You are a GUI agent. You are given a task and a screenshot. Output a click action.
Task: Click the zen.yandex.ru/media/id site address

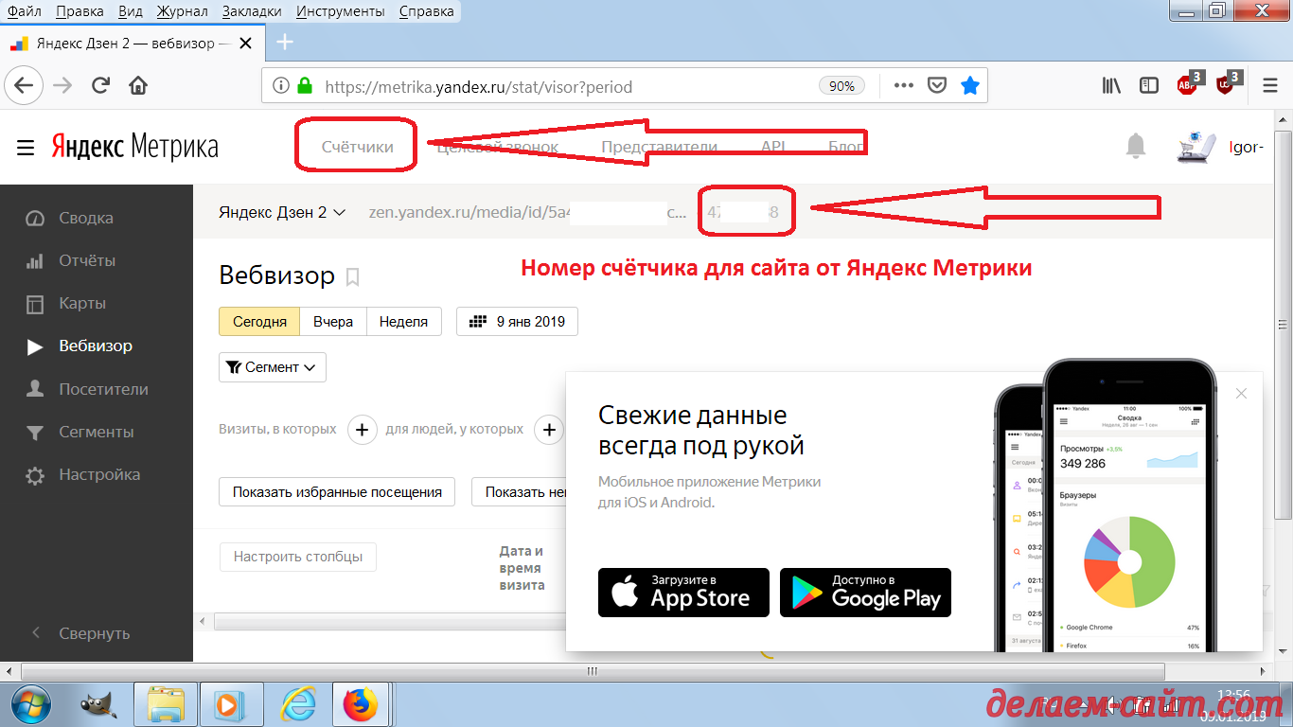[528, 212]
